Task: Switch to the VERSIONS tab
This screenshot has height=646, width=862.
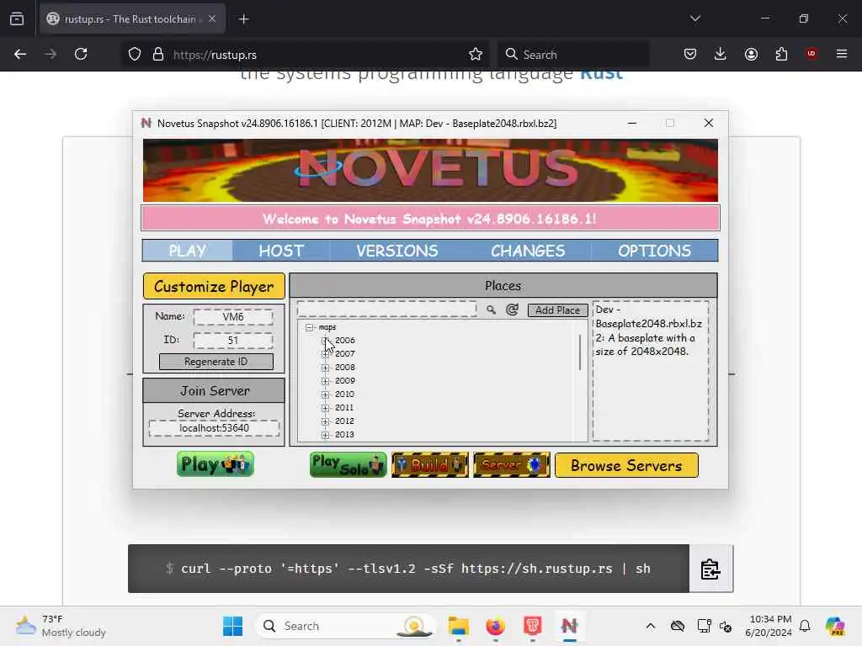Action: pyautogui.click(x=397, y=251)
